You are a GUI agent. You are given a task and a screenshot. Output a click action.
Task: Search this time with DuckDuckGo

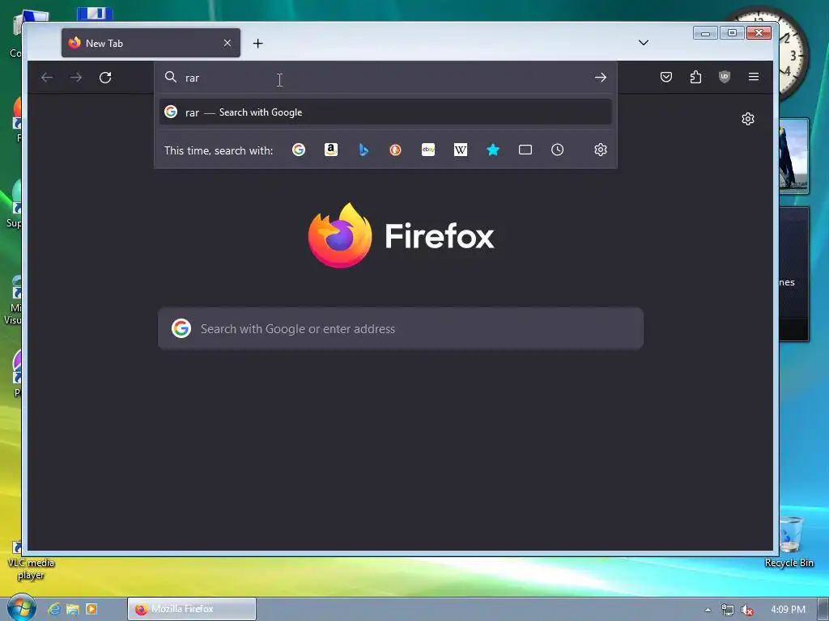pos(395,150)
